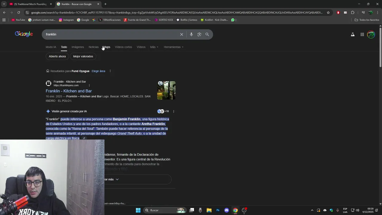Clear the search box with the X icon
The height and width of the screenshot is (215, 382).
(181, 34)
